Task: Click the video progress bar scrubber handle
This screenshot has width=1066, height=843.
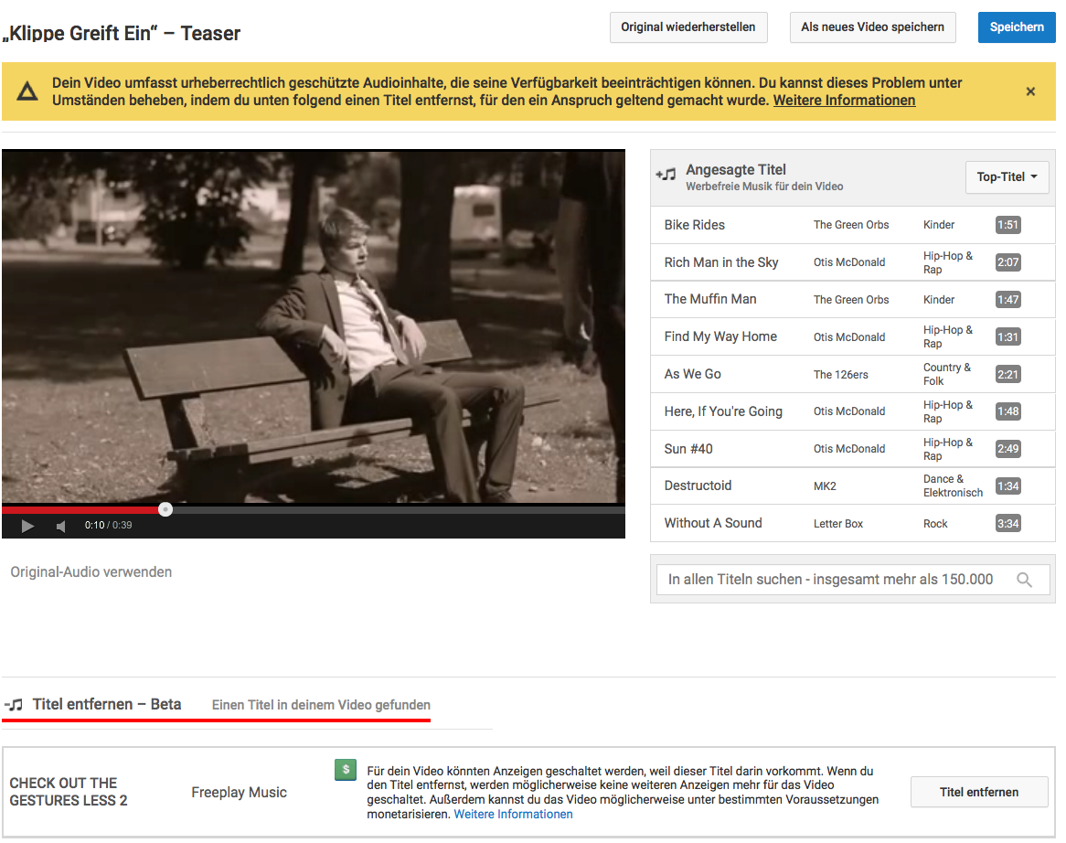Action: [165, 509]
